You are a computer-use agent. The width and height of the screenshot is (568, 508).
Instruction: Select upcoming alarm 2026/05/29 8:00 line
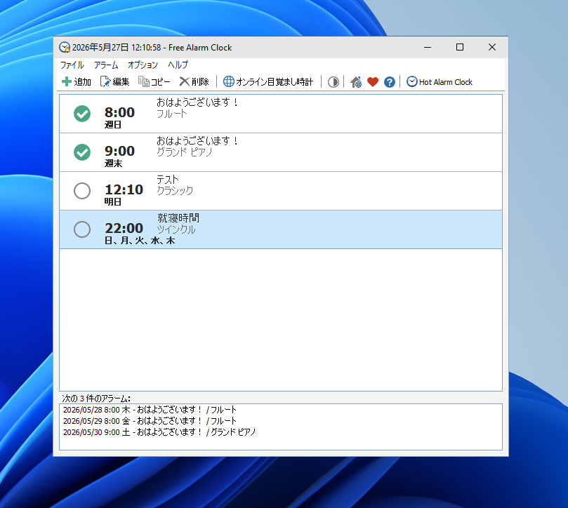coord(150,421)
